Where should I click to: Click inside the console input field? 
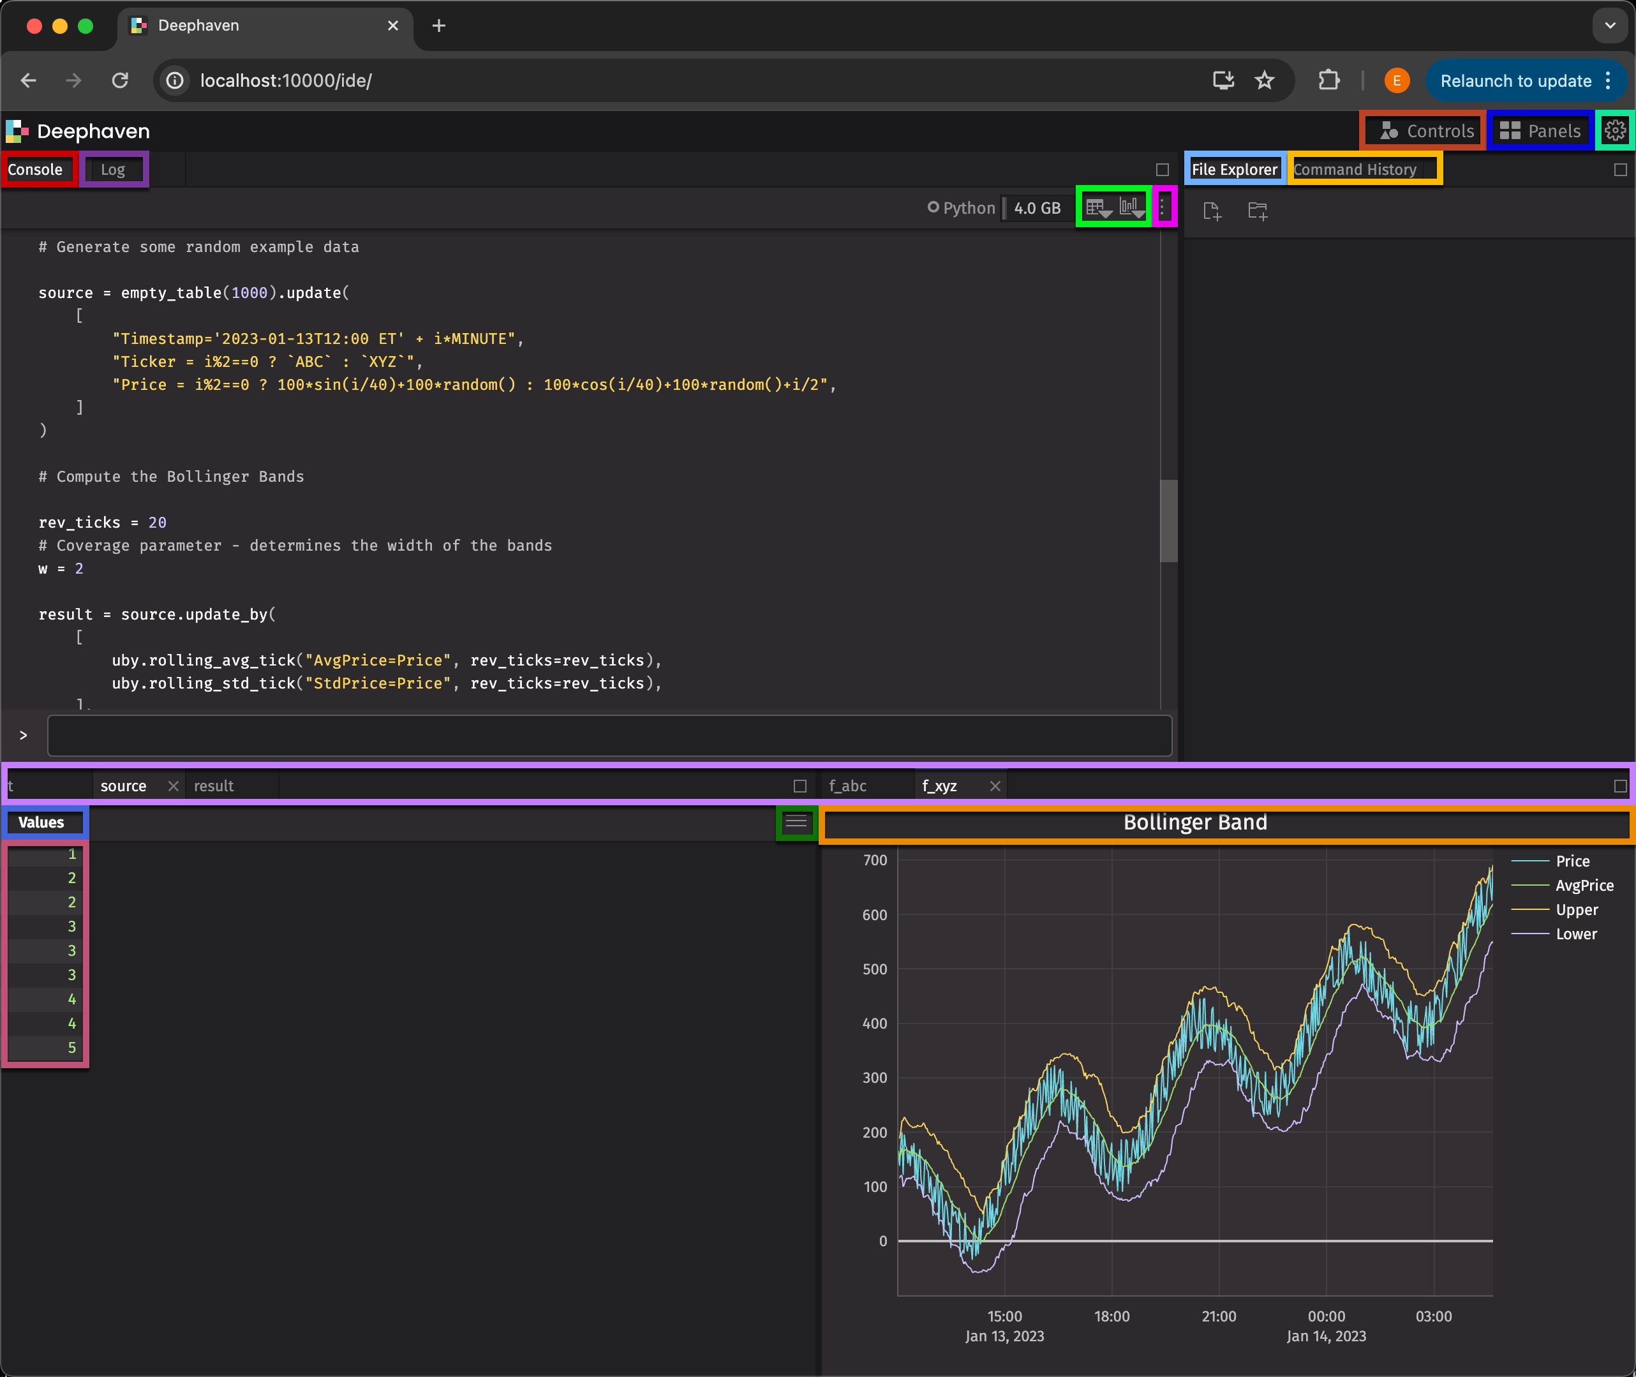(x=609, y=734)
